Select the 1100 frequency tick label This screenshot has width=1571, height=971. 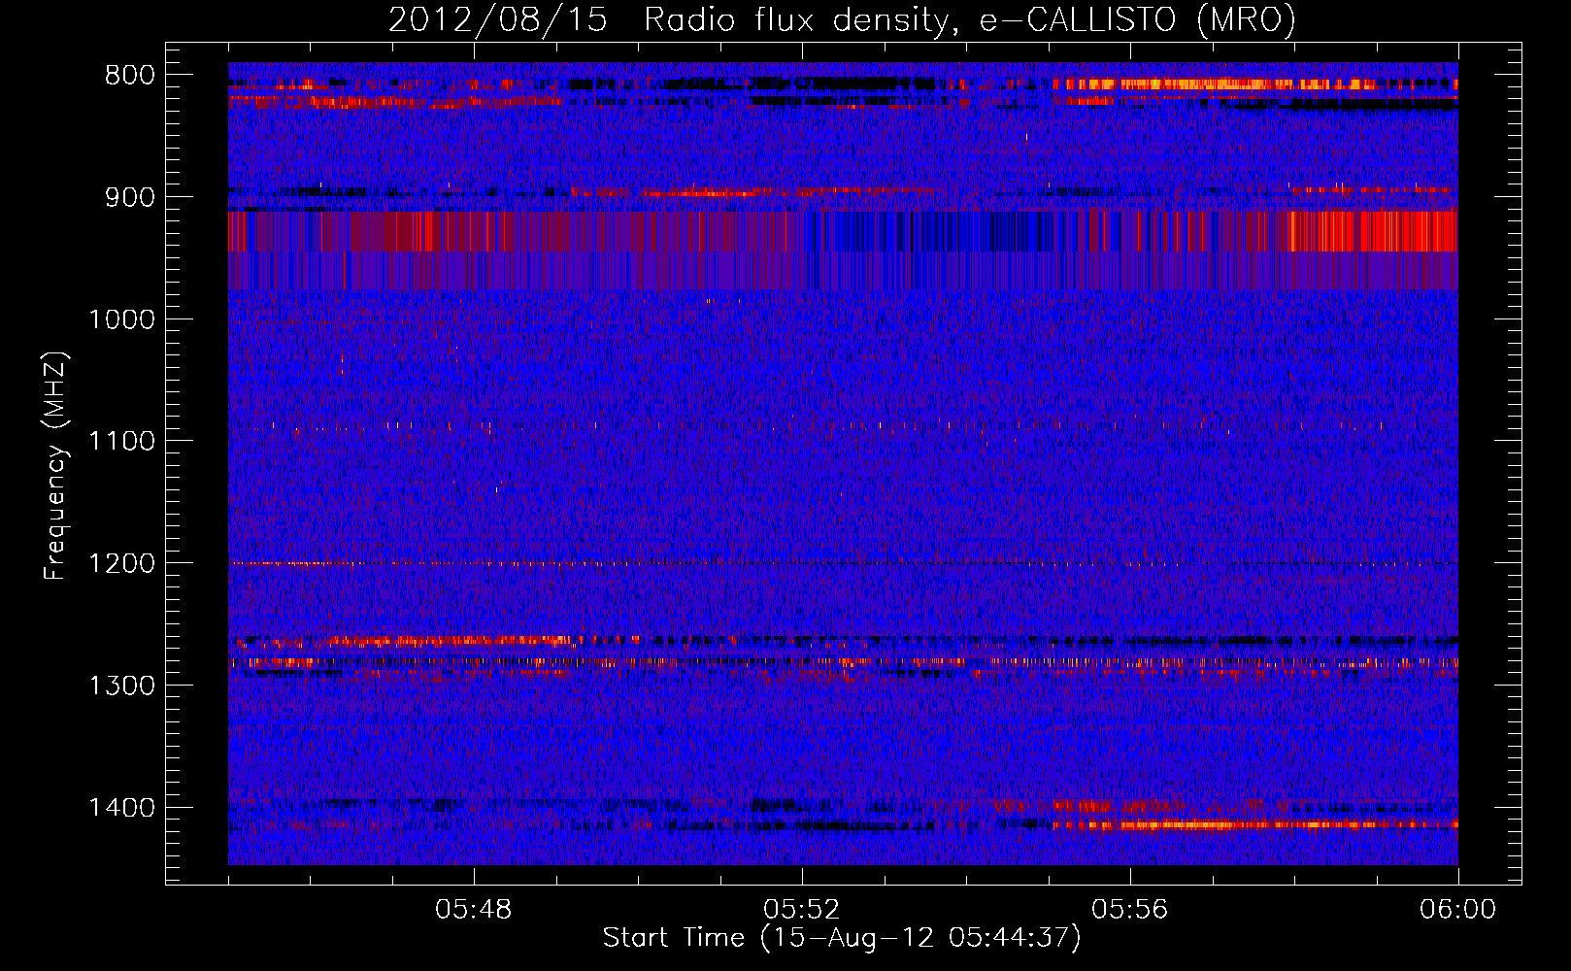122,442
